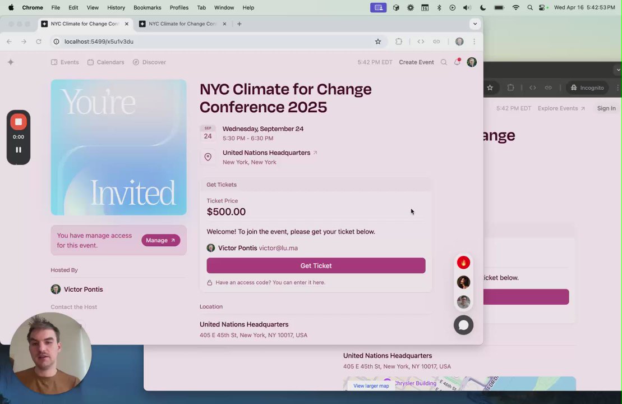
Task: Click the address bar URL field
Action: coord(218,42)
